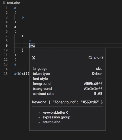Click the 'expression.group' scope entry
Image resolution: width=122 pixels, height=140 pixels.
pos(56,117)
